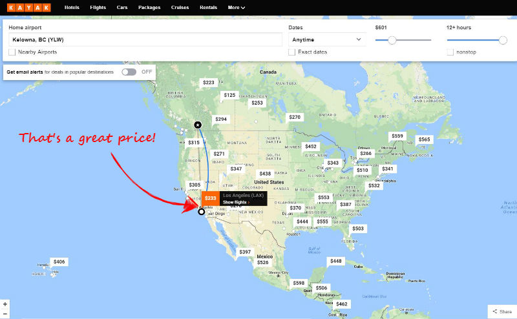This screenshot has height=319, width=517.
Task: Select the $233 Los Angeles price tag
Action: coord(211,198)
